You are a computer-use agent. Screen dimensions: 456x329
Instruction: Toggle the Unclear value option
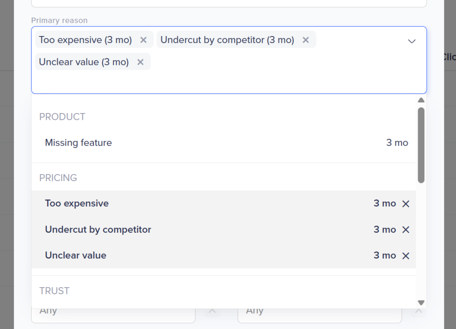(x=76, y=256)
